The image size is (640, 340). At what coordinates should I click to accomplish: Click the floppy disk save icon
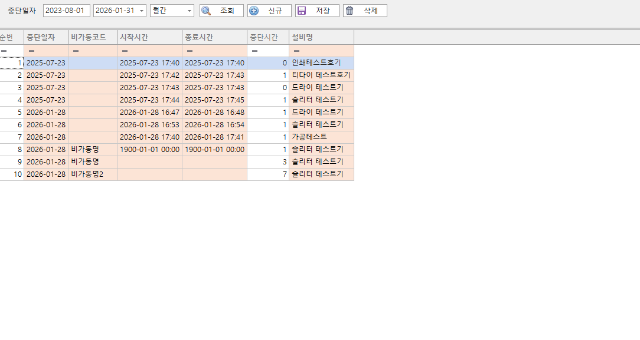coord(303,10)
